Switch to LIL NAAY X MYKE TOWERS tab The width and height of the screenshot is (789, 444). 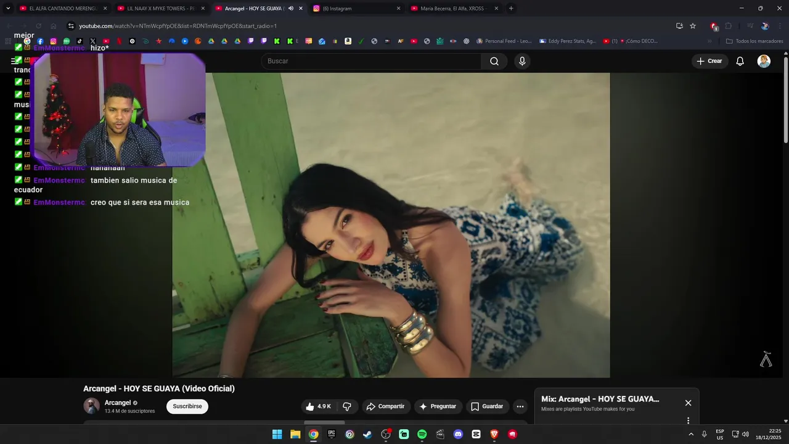pos(160,9)
